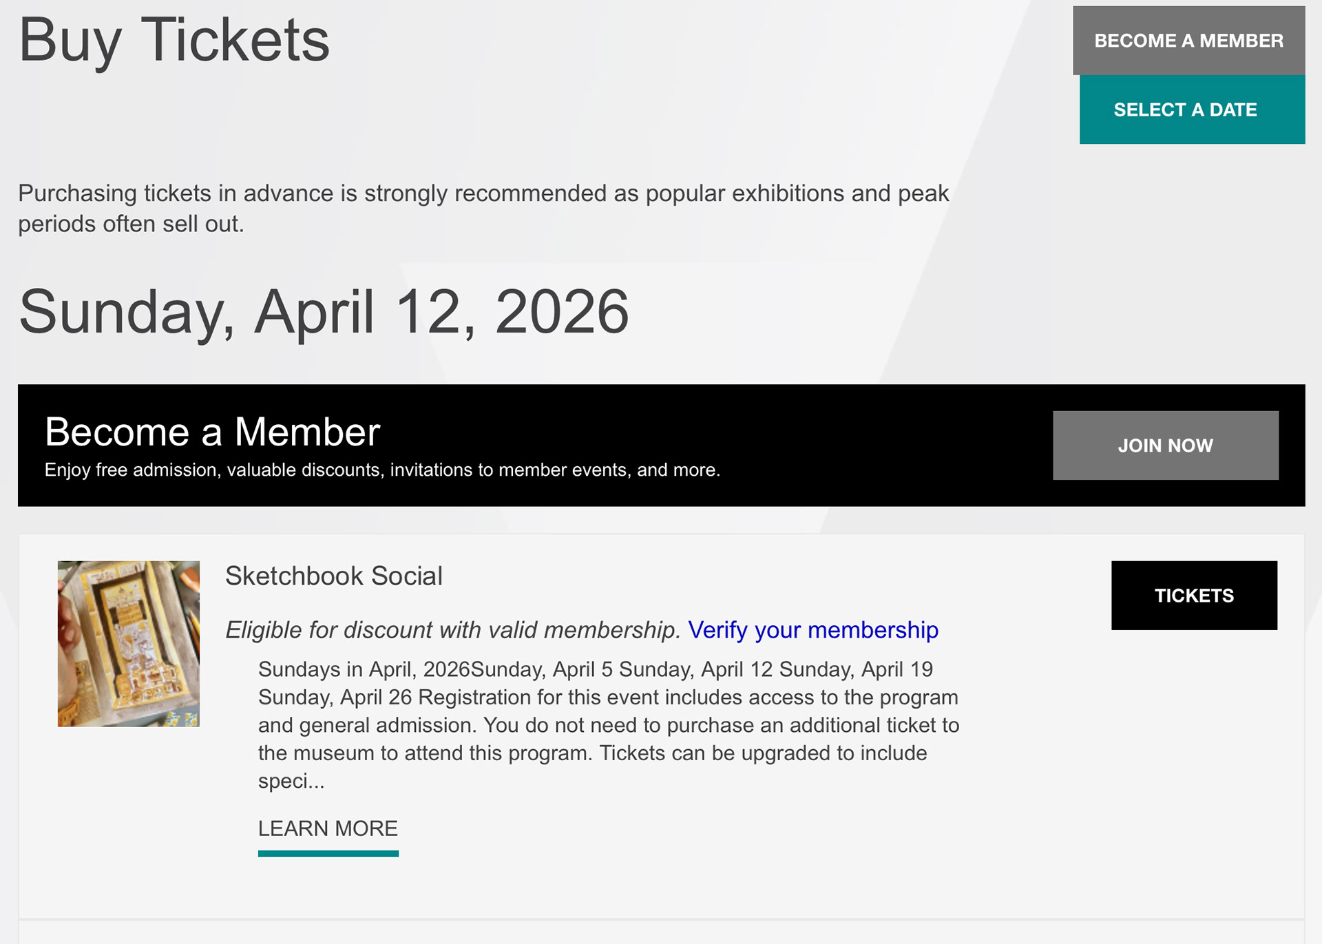The height and width of the screenshot is (944, 1322).
Task: Click the top BECOME A MEMBER button
Action: point(1188,41)
